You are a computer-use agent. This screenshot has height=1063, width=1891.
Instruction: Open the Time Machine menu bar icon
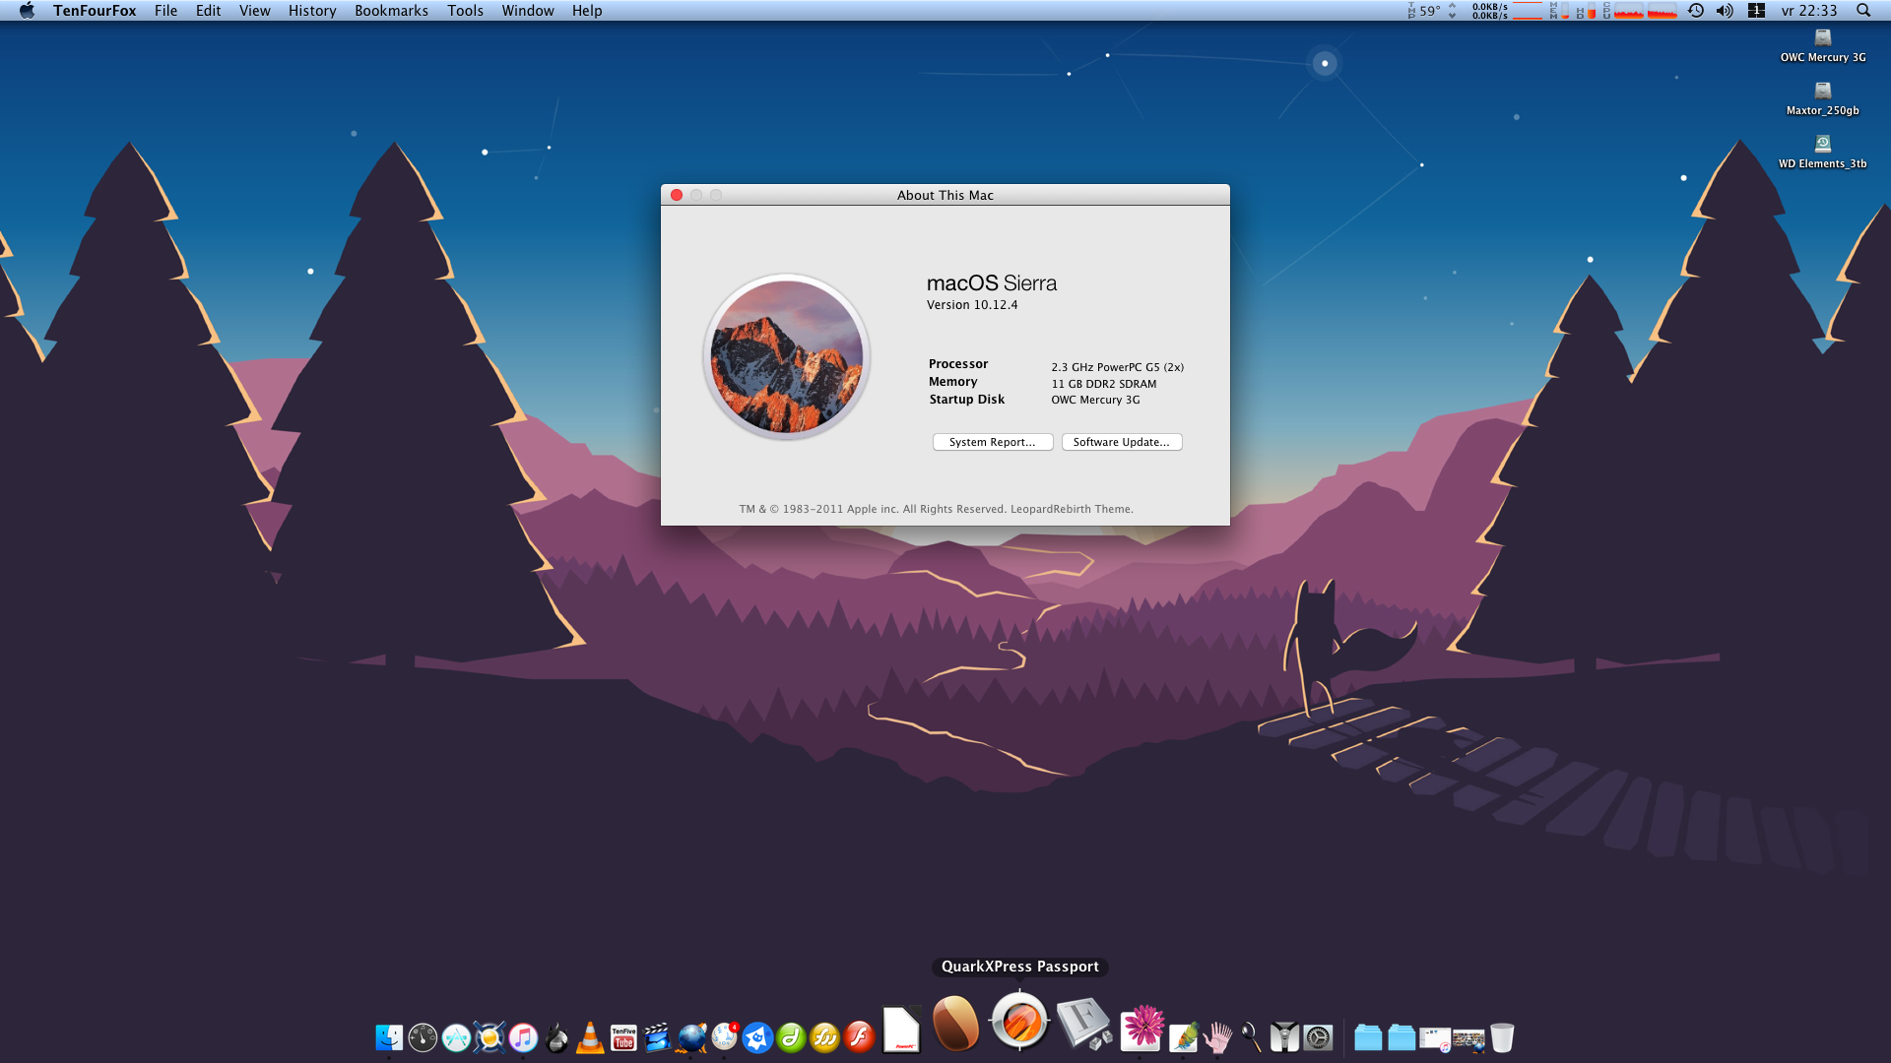pyautogui.click(x=1695, y=11)
